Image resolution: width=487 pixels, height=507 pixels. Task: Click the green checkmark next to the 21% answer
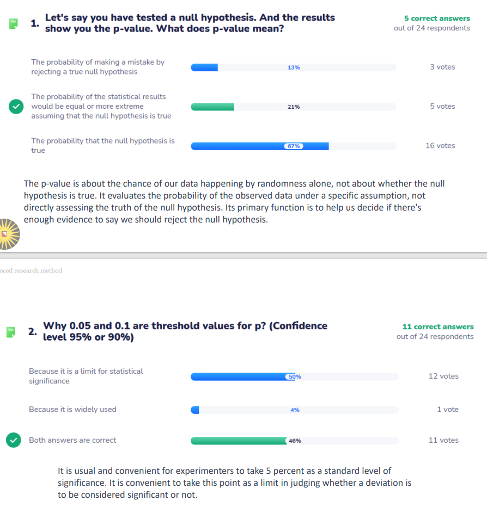click(x=16, y=107)
